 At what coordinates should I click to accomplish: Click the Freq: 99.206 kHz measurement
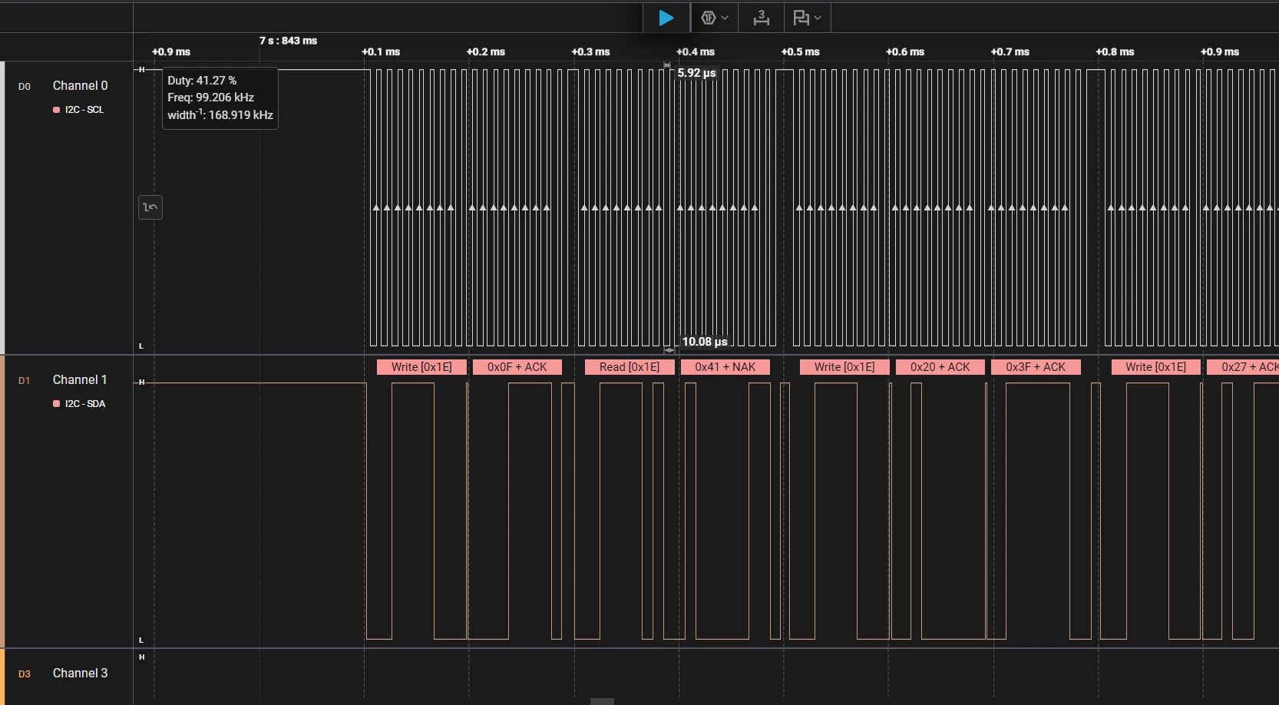click(211, 98)
